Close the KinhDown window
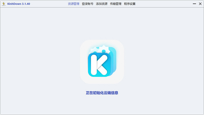Viewport: 204px width, 115px height. tap(200, 4)
